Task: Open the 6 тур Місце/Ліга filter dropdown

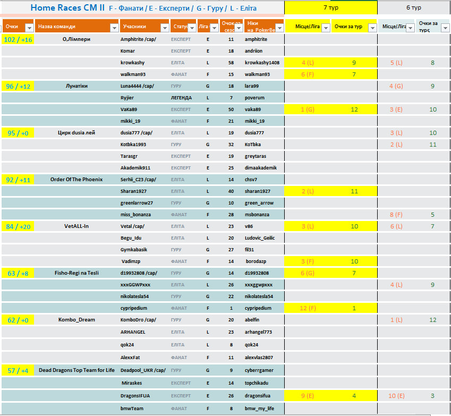Action: 411,28
